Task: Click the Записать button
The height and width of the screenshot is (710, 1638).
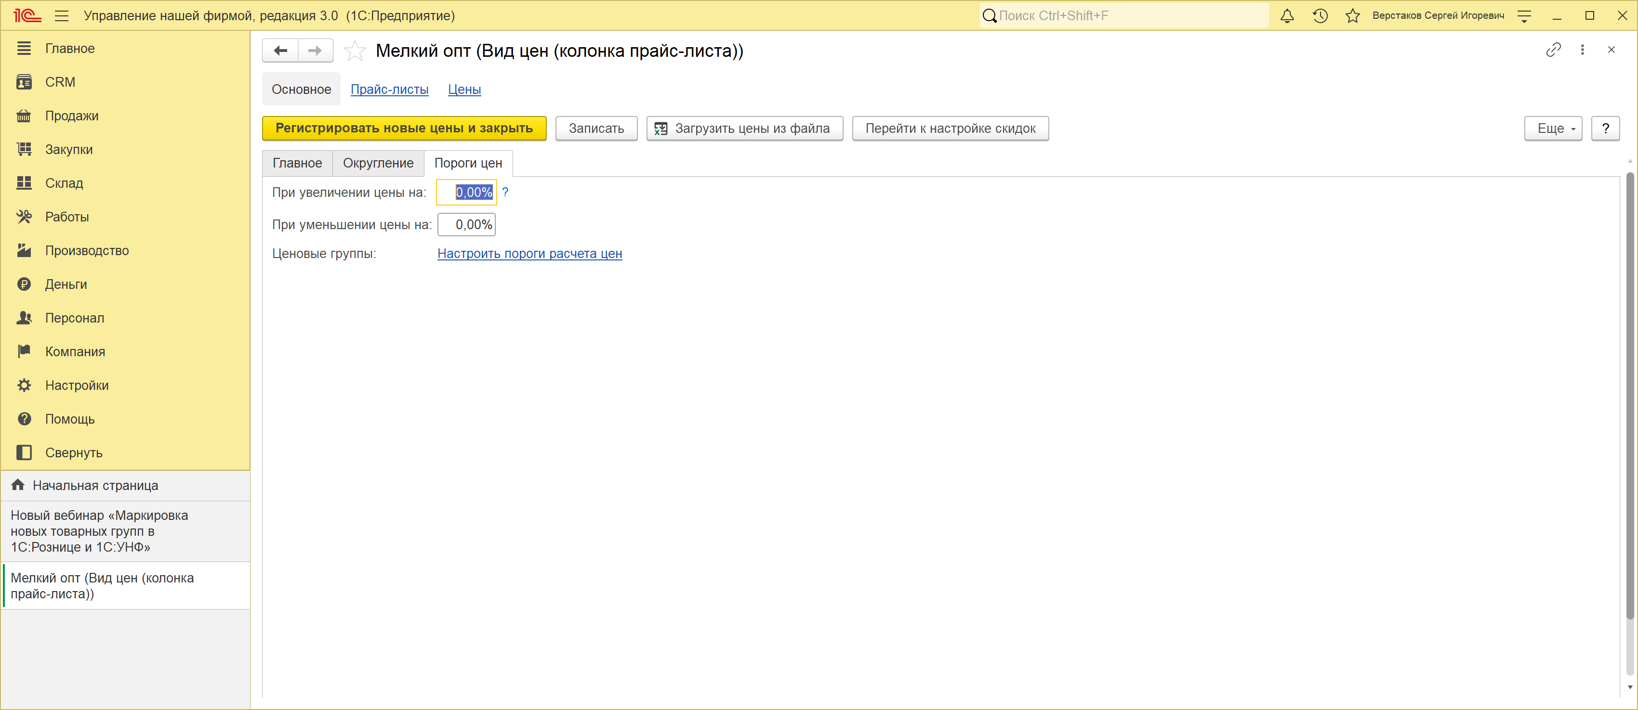Action: [596, 129]
